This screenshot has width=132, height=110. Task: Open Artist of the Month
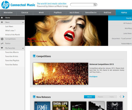(x=13, y=35)
